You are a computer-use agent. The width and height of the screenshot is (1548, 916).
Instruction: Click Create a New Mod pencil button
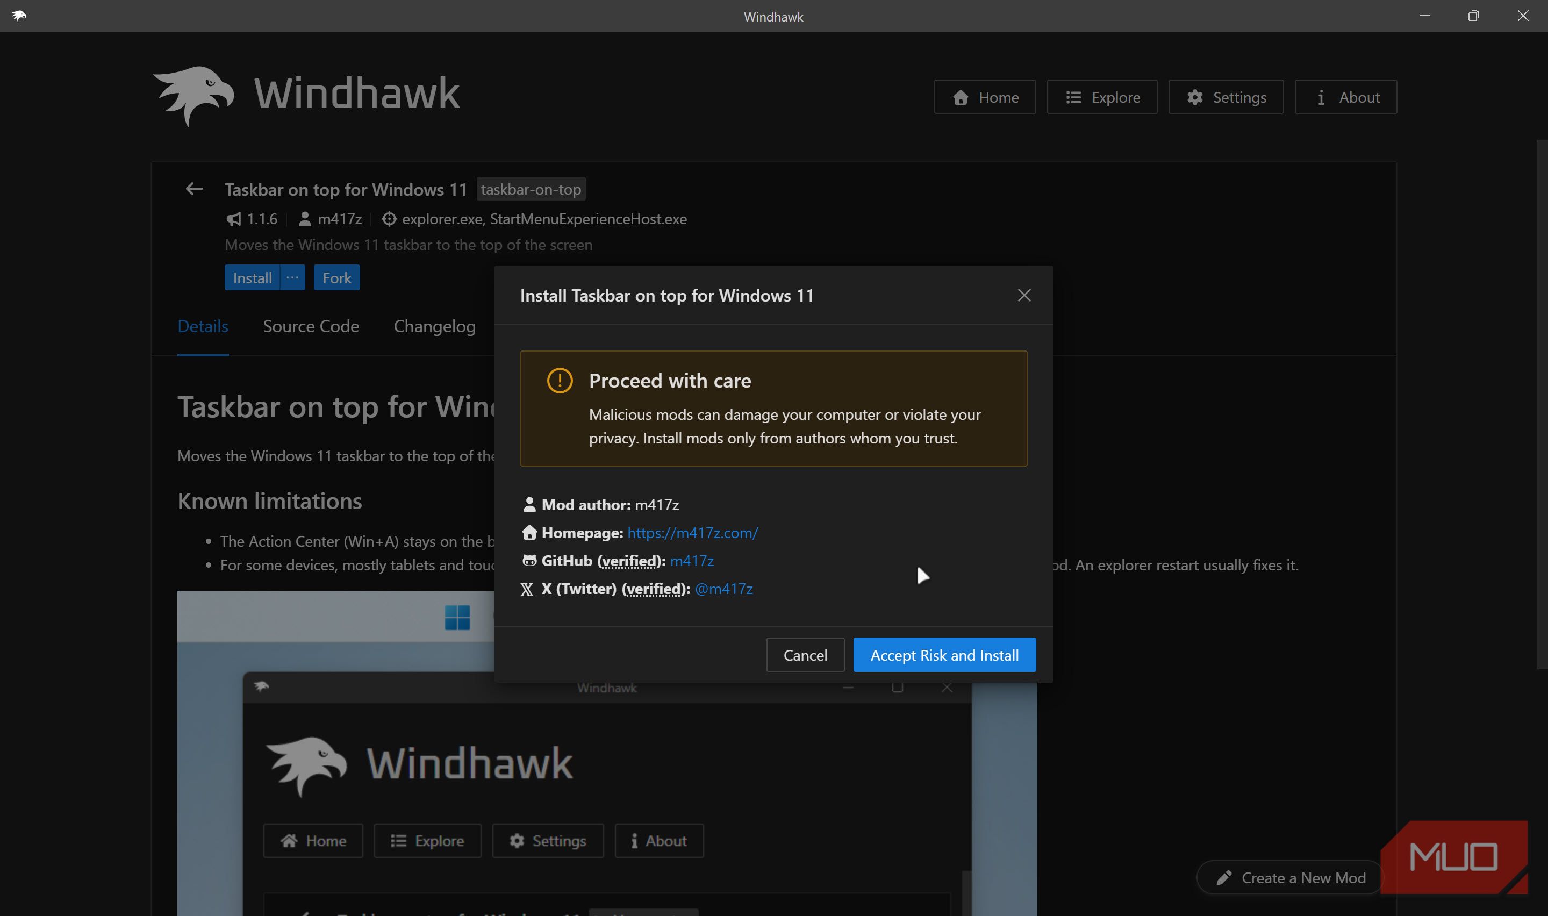tap(1289, 877)
